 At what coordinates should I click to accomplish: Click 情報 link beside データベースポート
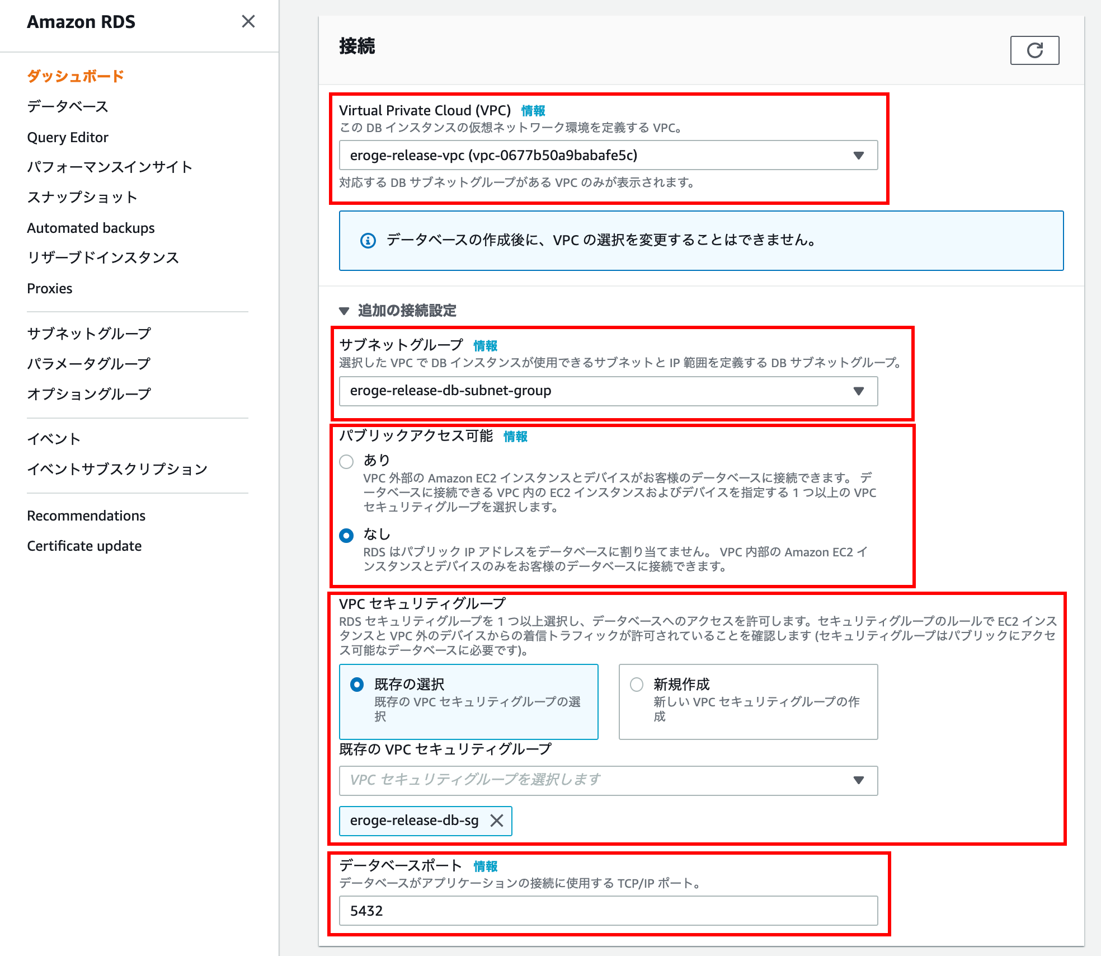pyautogui.click(x=485, y=866)
